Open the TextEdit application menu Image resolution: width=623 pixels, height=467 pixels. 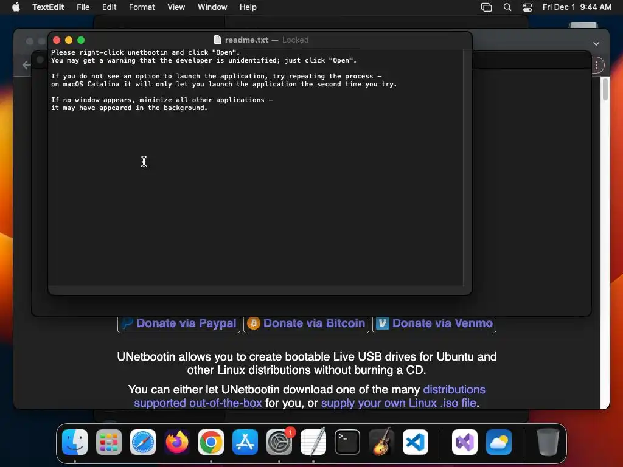(48, 7)
